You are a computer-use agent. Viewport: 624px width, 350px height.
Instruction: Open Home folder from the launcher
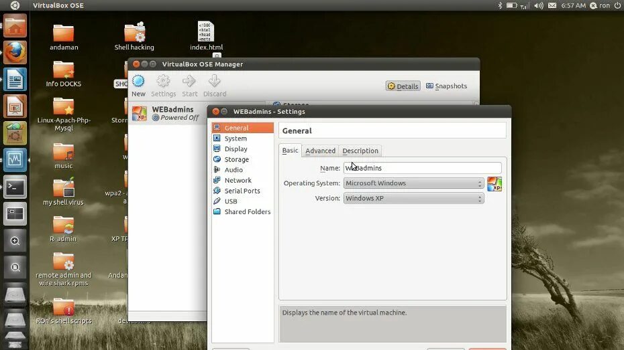pyautogui.click(x=15, y=26)
